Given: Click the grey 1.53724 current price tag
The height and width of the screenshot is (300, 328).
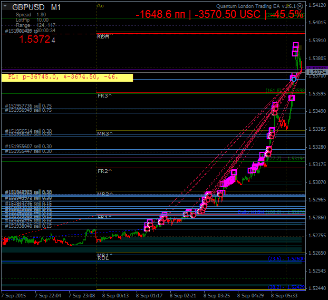Looking at the screenshot, I should coord(317,72).
